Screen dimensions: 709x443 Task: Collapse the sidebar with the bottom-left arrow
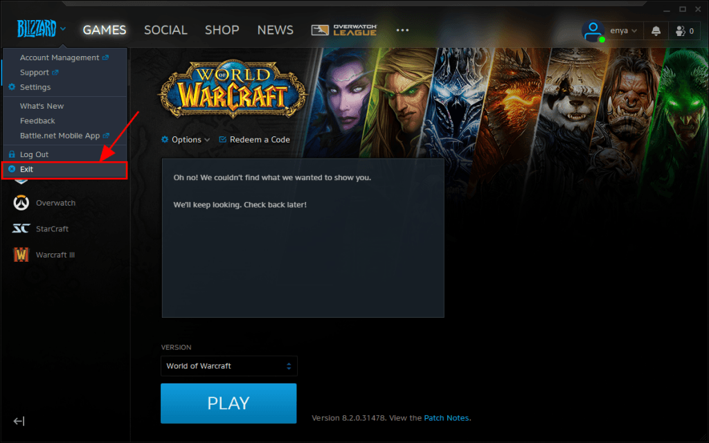coord(19,421)
